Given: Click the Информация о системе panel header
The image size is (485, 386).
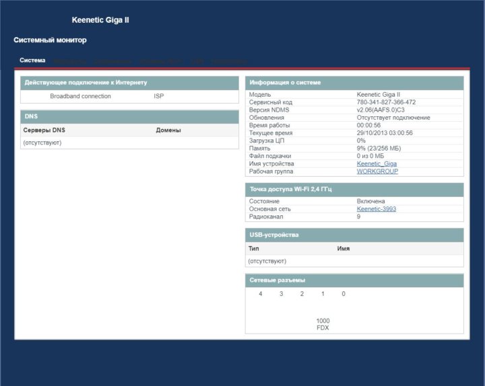Looking at the screenshot, I should tap(285, 83).
